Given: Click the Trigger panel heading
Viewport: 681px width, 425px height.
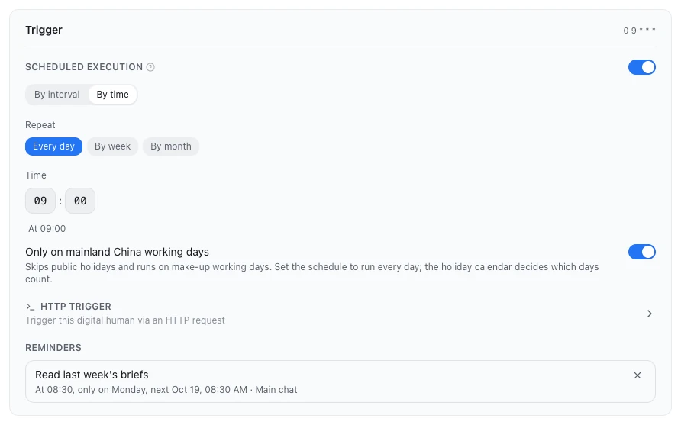Looking at the screenshot, I should [x=44, y=30].
